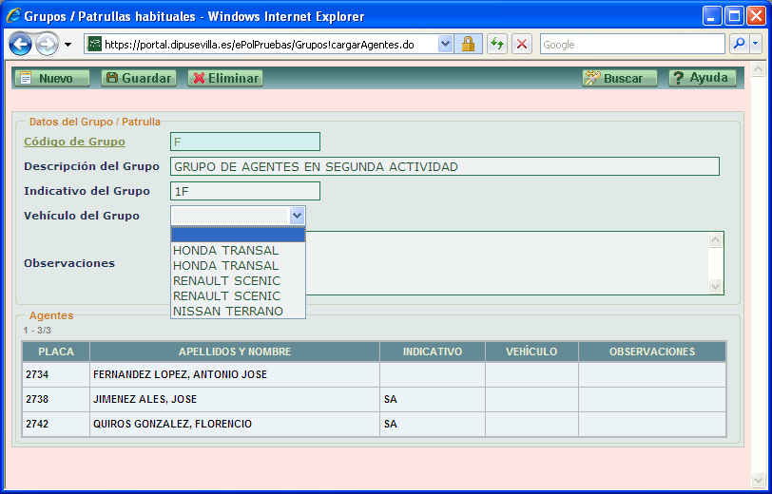Open the Ayuda help button
The width and height of the screenshot is (772, 494).
point(702,78)
